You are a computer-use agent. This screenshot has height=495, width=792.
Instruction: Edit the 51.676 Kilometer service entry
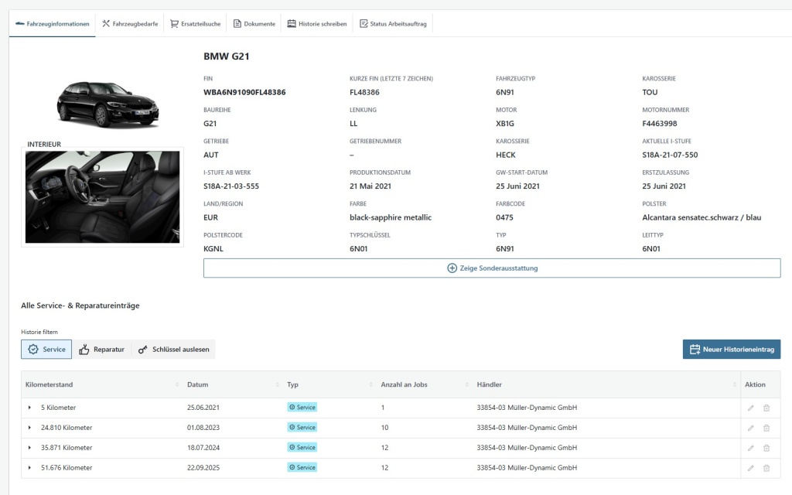(750, 468)
